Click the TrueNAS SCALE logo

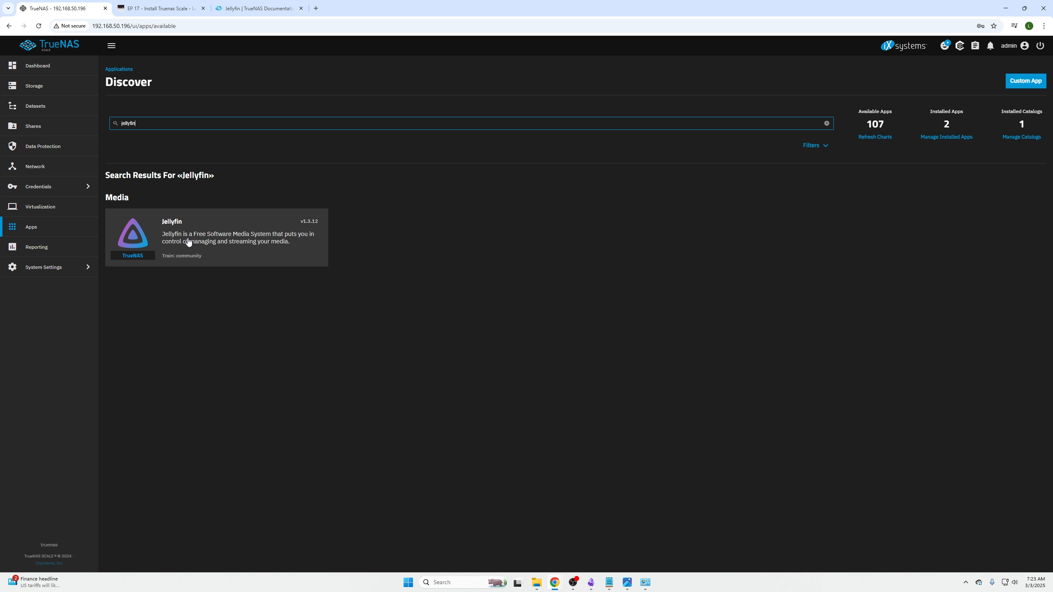pos(49,45)
